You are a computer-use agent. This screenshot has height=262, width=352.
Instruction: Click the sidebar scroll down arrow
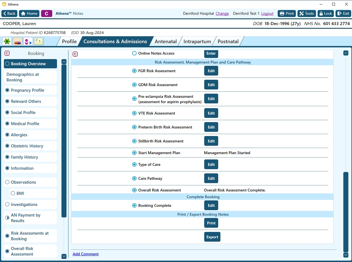[x=64, y=256]
